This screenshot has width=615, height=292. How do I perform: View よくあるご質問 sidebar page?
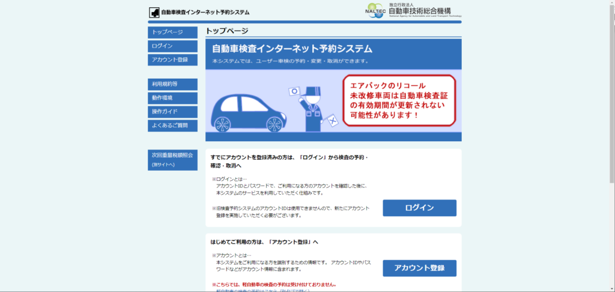click(x=172, y=126)
